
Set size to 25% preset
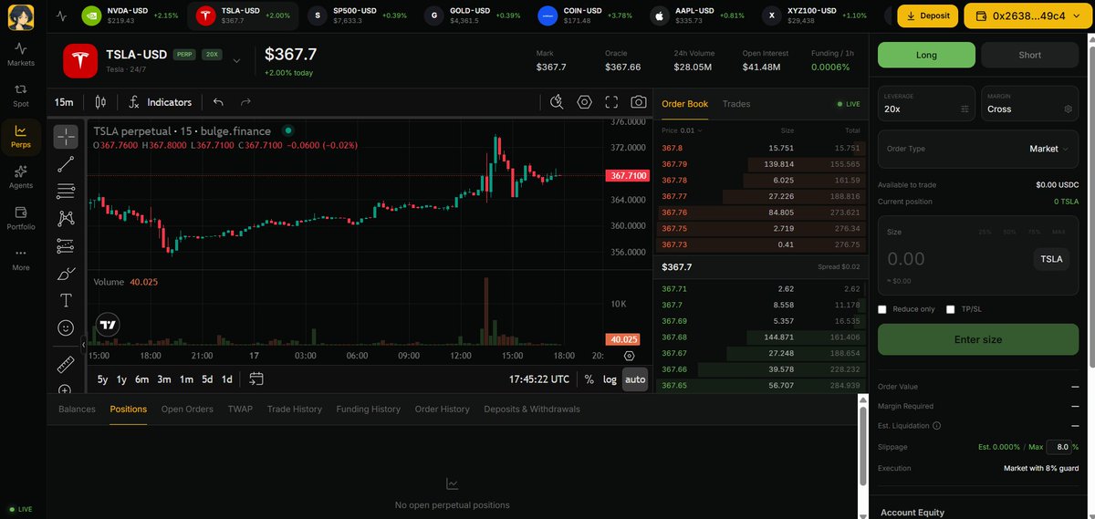pos(985,233)
